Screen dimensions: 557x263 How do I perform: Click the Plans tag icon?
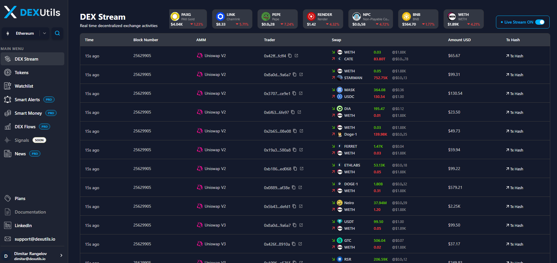[8, 198]
